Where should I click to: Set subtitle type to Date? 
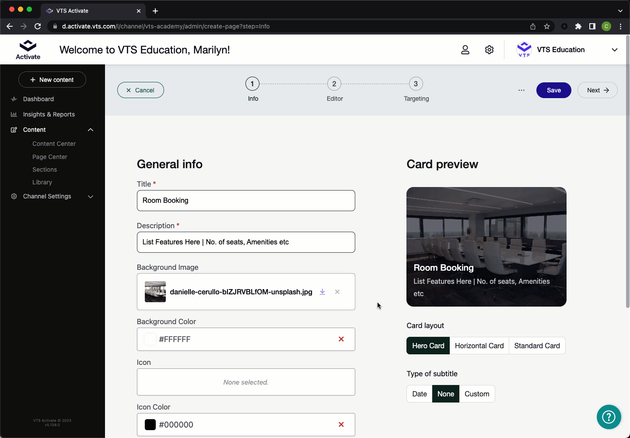coord(420,394)
